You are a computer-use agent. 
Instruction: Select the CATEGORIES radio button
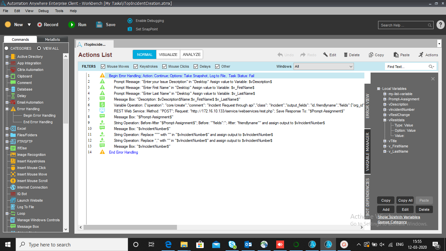point(6,48)
